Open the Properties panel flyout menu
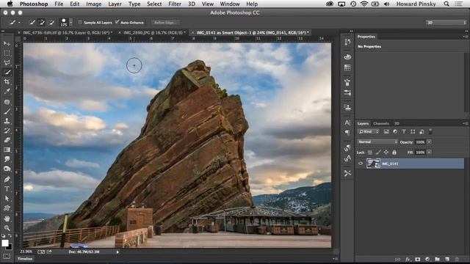This screenshot has width=470, height=264. [x=465, y=37]
